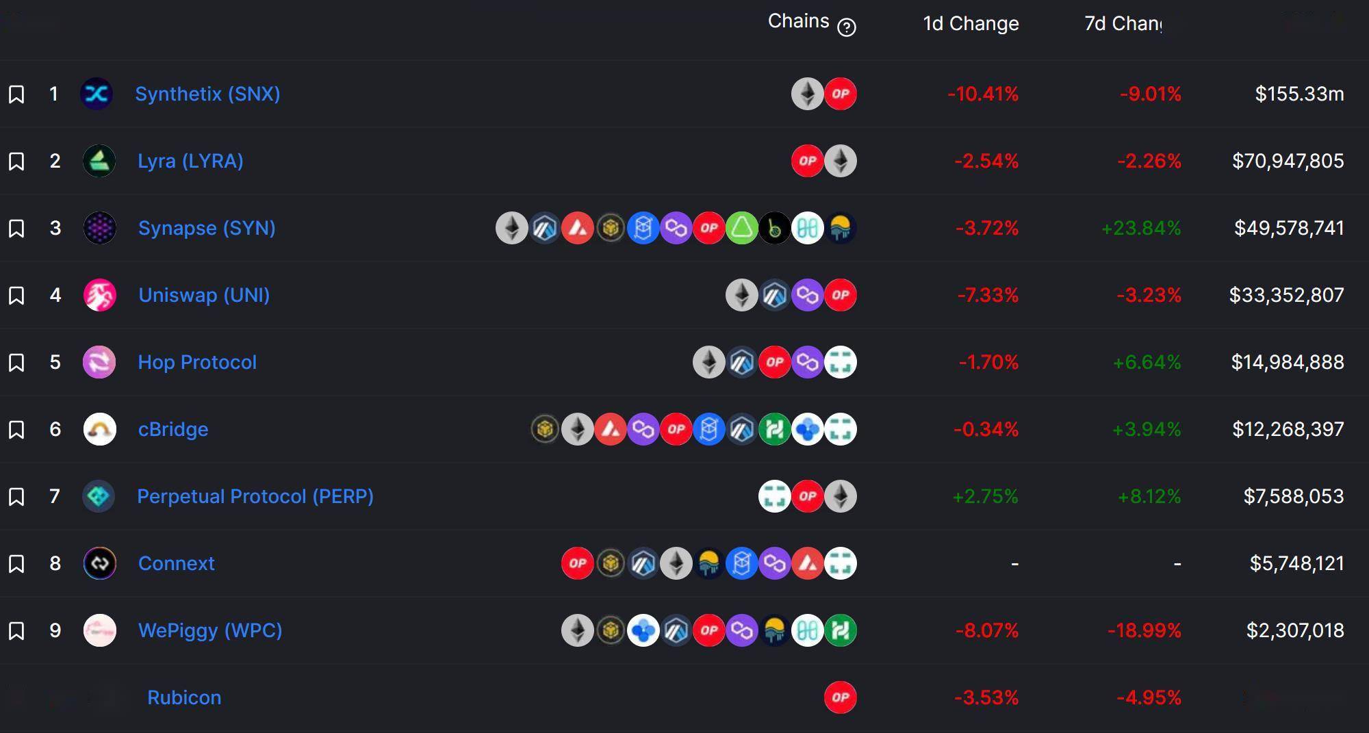Open the Rubicon protocol link
1369x733 pixels.
[184, 697]
